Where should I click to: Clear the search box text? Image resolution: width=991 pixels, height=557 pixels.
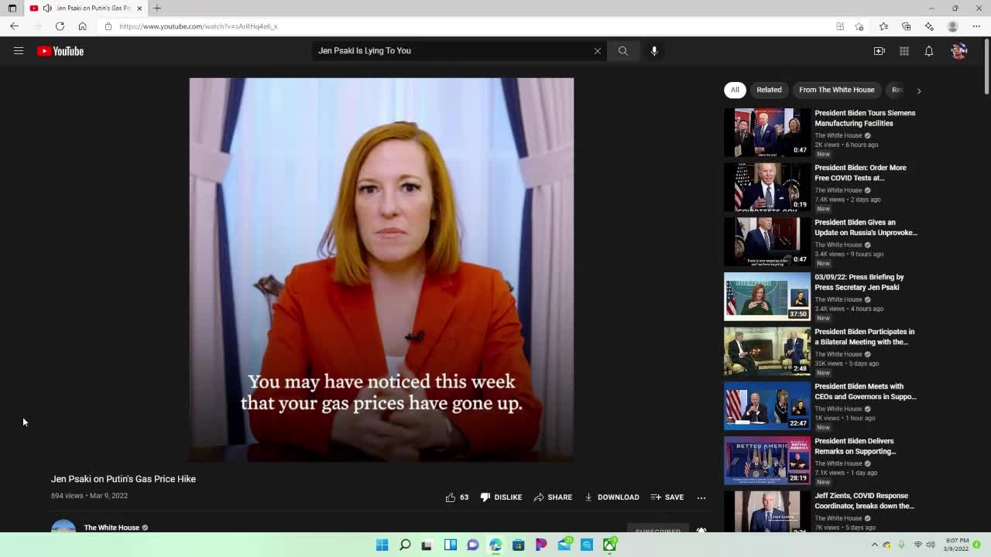tap(597, 51)
